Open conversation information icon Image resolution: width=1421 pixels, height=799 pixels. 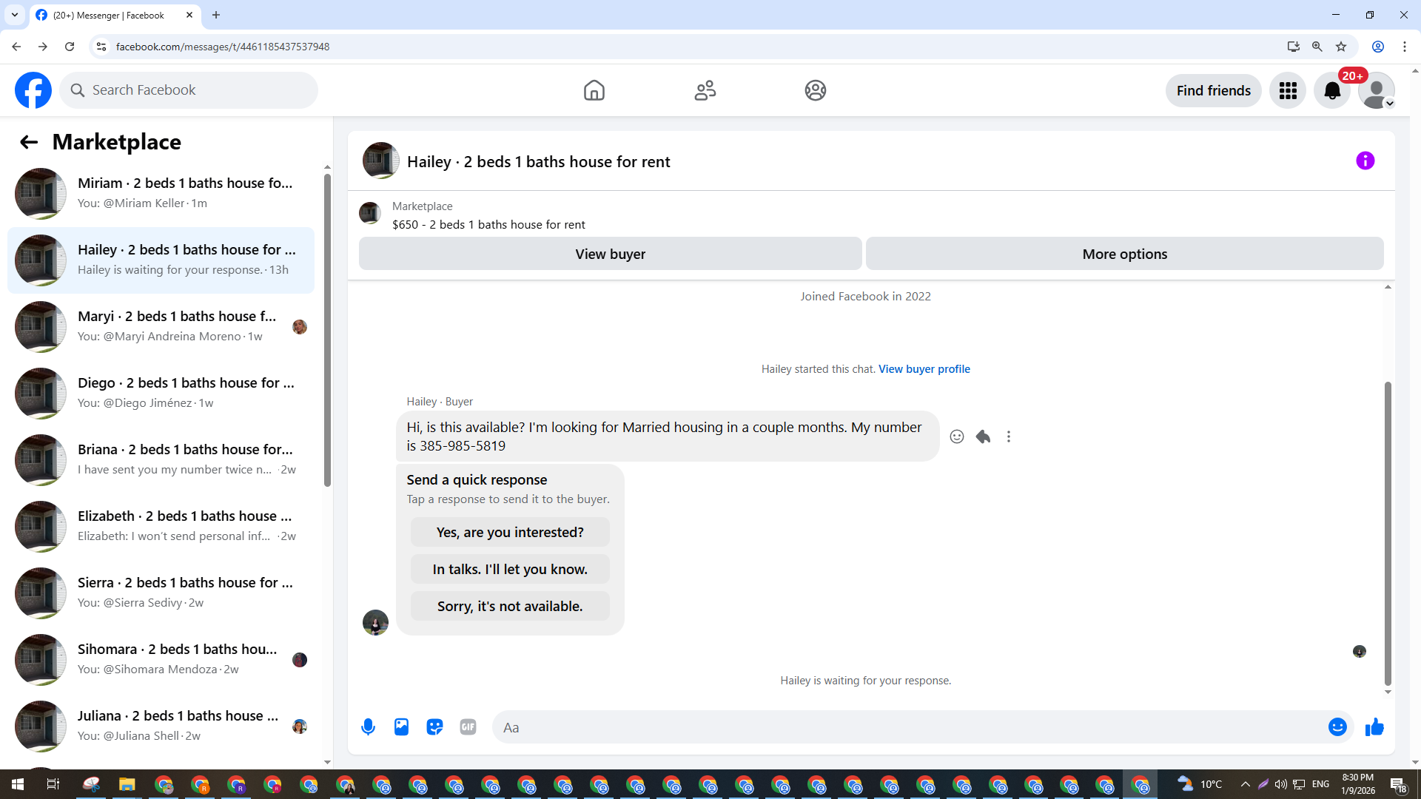tap(1365, 161)
